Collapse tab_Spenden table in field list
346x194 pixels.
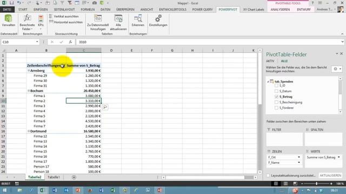(x=268, y=81)
